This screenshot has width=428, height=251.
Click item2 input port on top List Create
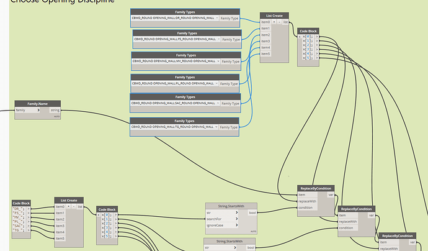pyautogui.click(x=265, y=35)
